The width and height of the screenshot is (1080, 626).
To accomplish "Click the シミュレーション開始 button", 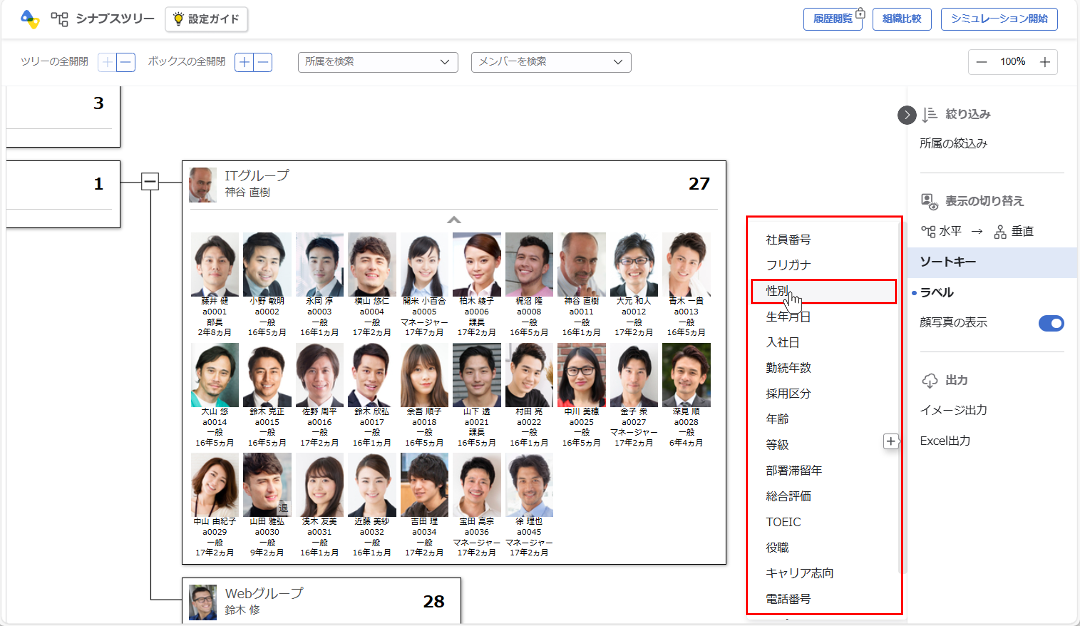I will [999, 19].
